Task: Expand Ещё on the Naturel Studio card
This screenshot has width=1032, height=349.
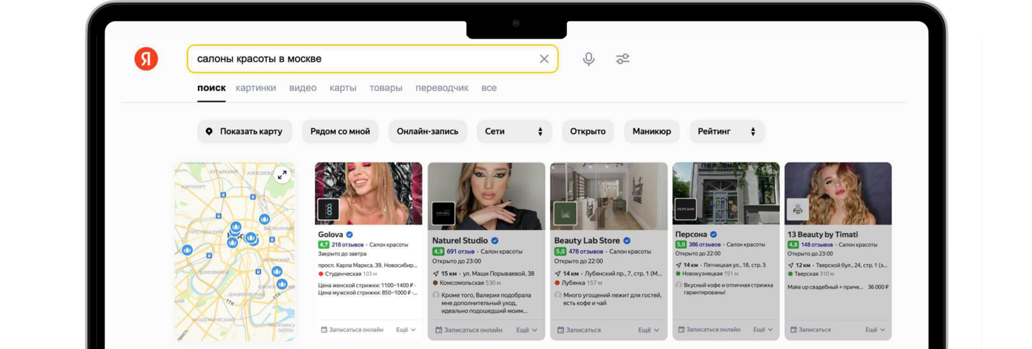Action: (x=527, y=330)
